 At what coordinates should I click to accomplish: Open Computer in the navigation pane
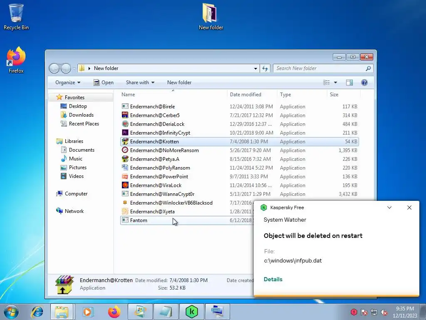pos(76,193)
